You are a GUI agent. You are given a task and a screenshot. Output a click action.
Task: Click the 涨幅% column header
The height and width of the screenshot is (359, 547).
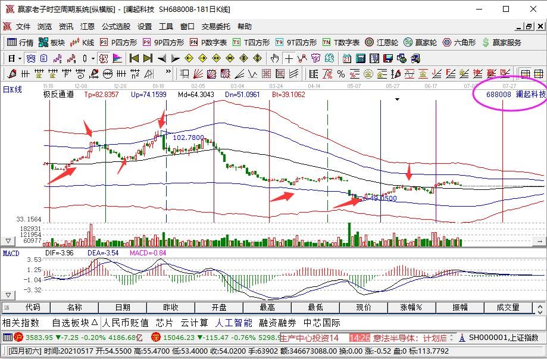click(412, 307)
